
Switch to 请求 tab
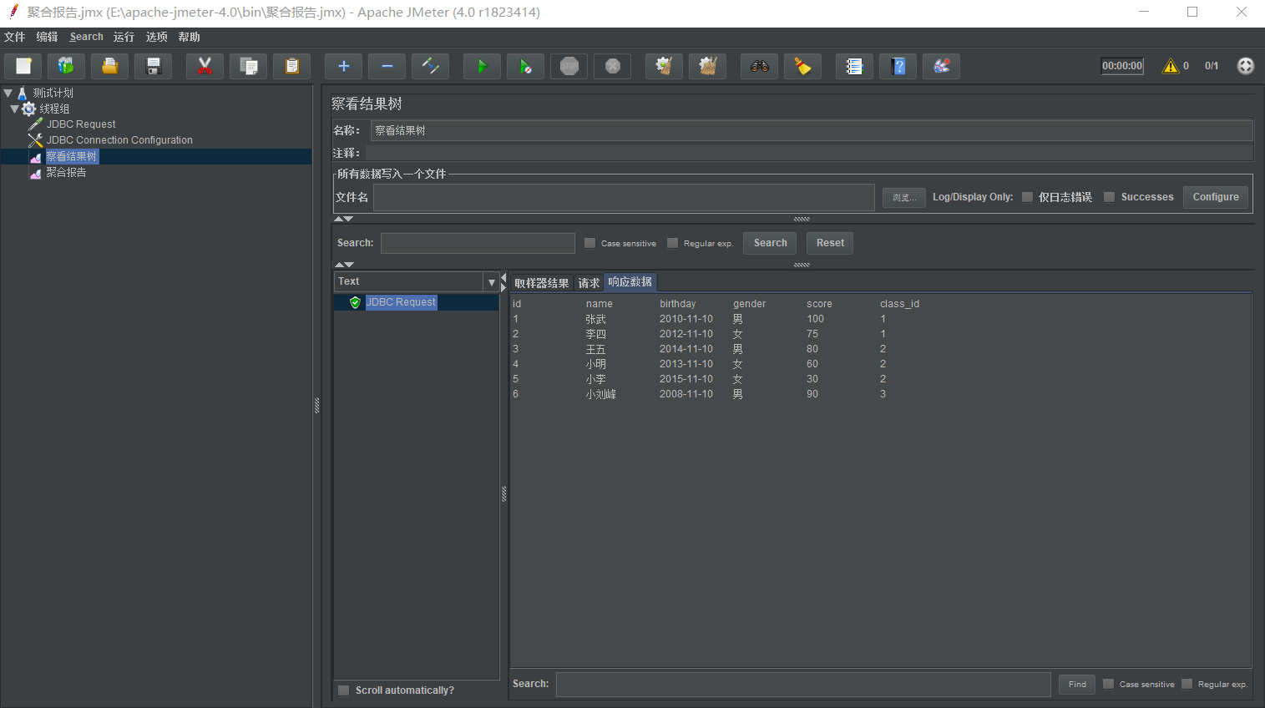(x=589, y=283)
